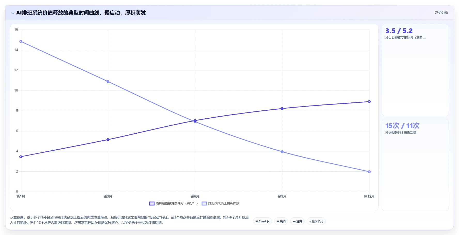Click the 项目经理接受度评分 stat card caption
Screen dimensions: 459x235
coord(405,38)
